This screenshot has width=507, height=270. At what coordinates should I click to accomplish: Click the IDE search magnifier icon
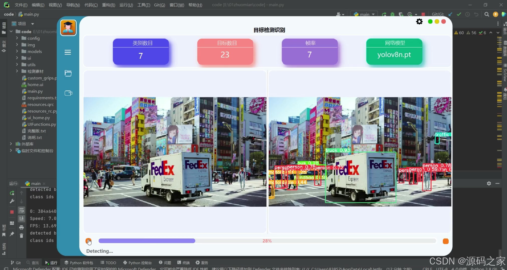(x=486, y=14)
